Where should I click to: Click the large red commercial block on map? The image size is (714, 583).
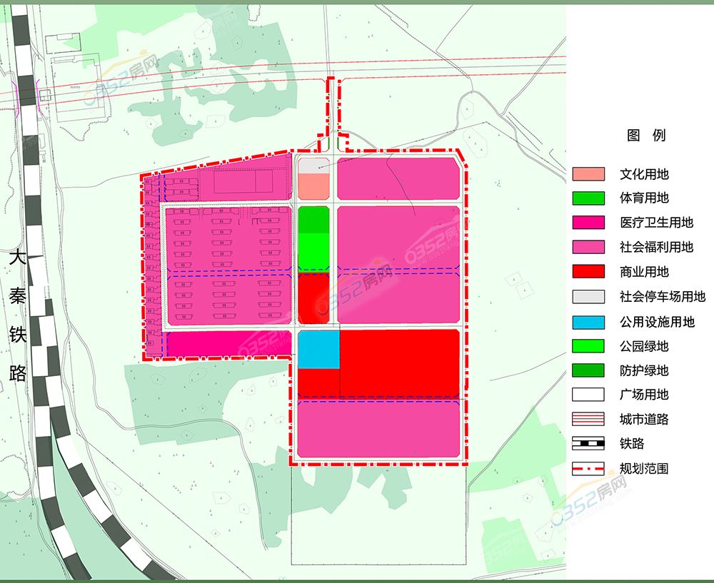click(x=398, y=362)
